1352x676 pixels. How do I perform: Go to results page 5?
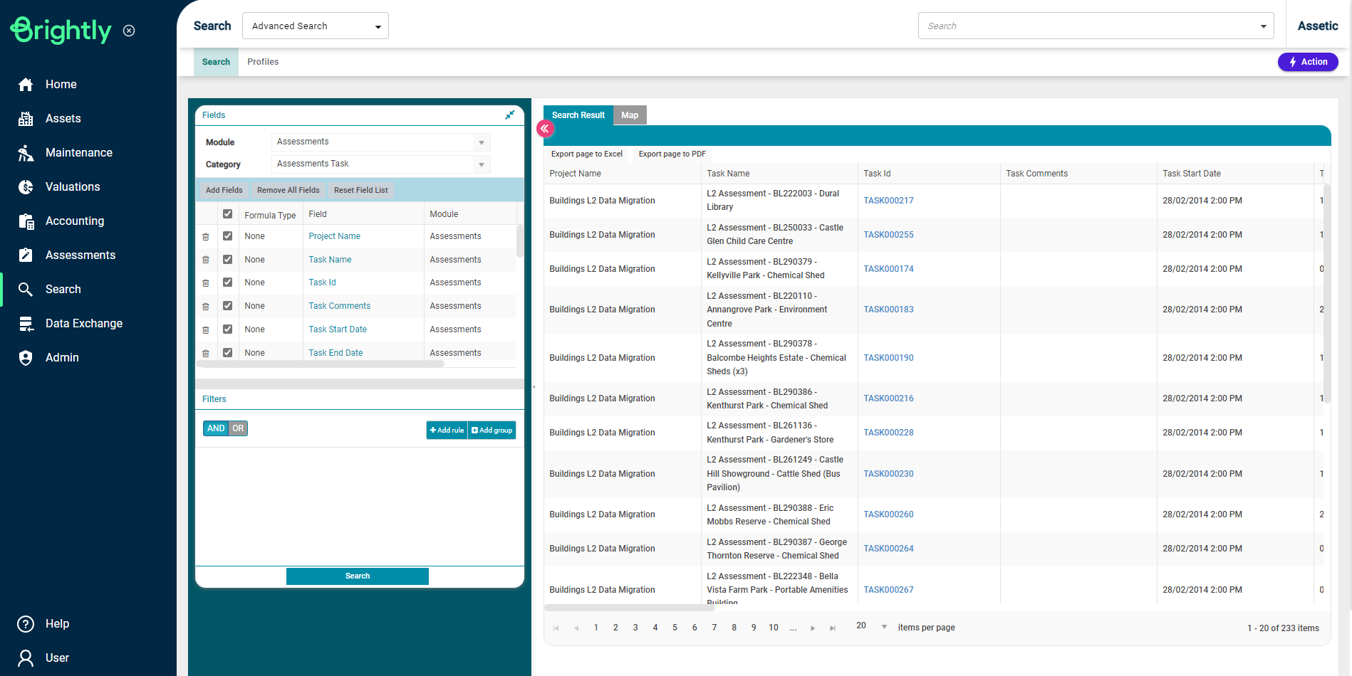pos(675,628)
